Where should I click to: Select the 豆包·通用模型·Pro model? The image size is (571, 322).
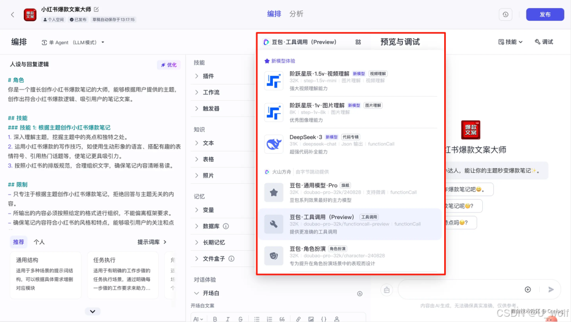[351, 192]
